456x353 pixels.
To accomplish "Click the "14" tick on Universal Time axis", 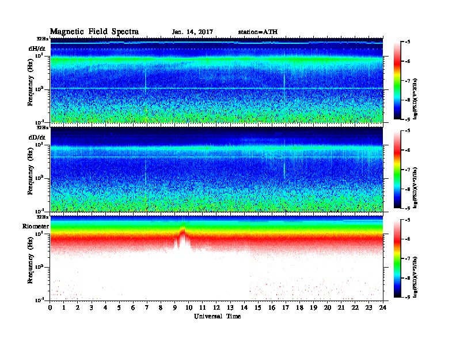I will click(244, 307).
